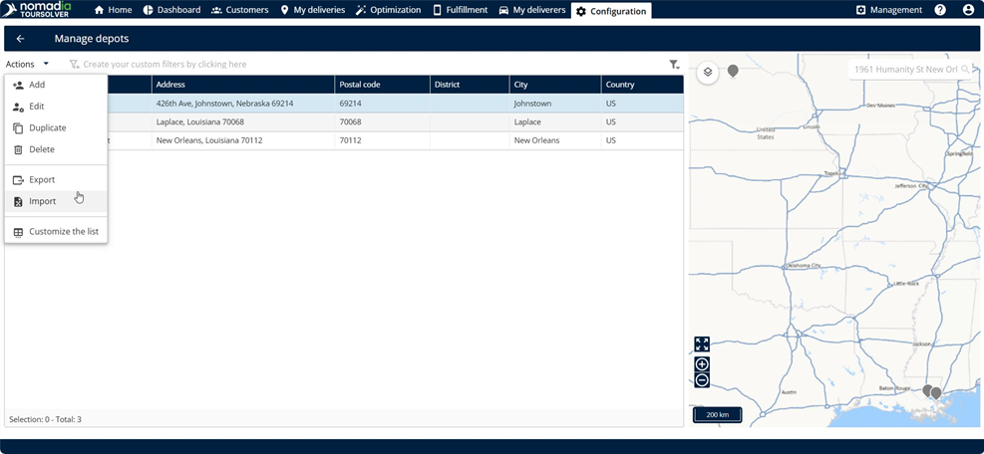Open the Management menu
This screenshot has height=454, width=984.
pyautogui.click(x=889, y=10)
